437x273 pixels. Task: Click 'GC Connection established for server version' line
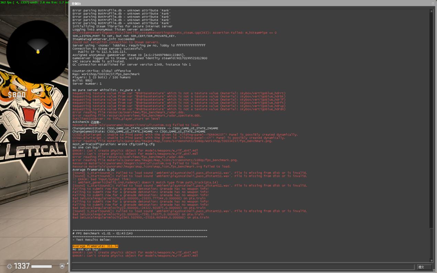tap(132, 64)
